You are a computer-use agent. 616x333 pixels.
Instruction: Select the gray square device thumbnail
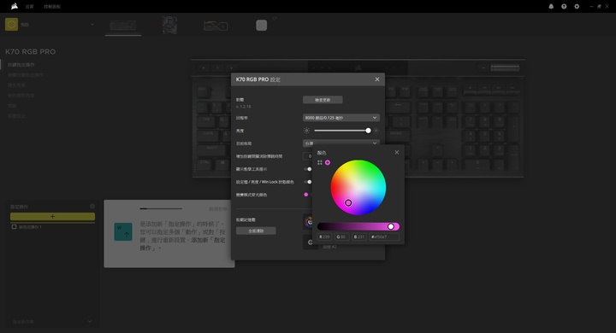tap(261, 26)
